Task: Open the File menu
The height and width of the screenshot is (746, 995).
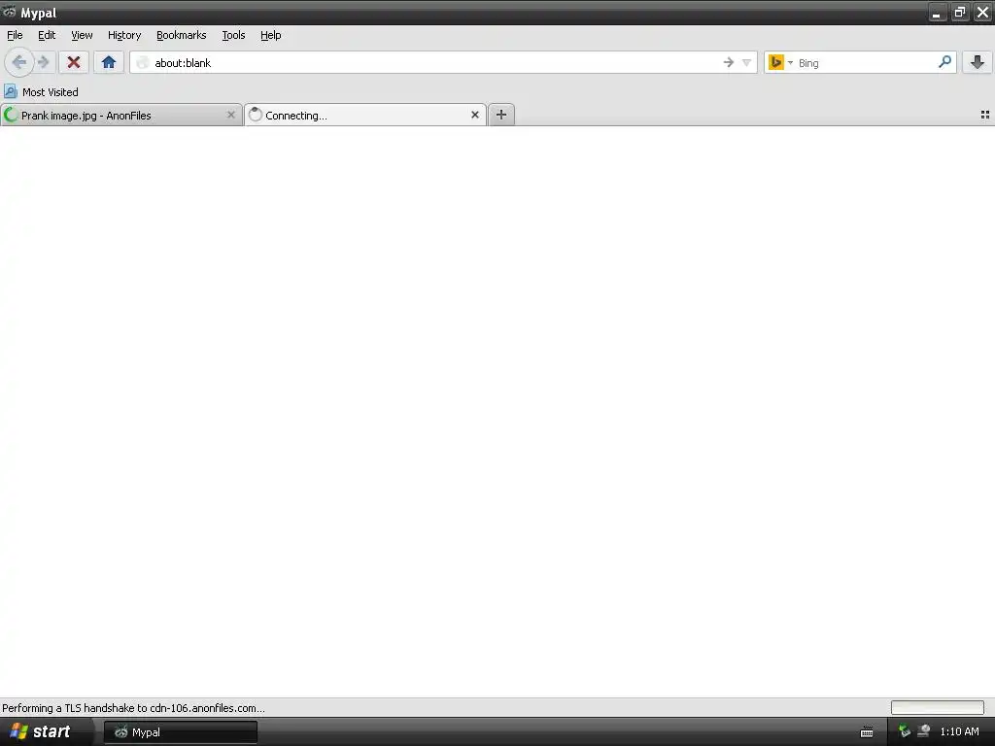Action: (15, 36)
